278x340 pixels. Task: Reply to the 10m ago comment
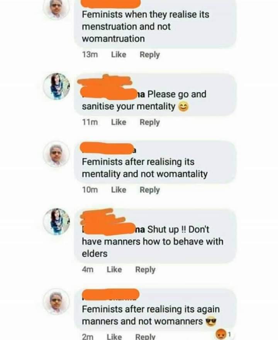[x=149, y=190]
